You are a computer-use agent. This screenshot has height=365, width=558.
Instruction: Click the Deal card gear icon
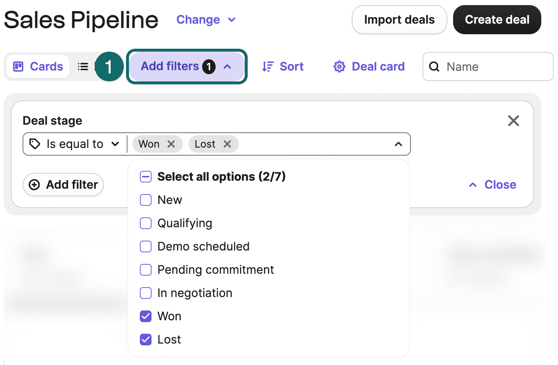(339, 67)
